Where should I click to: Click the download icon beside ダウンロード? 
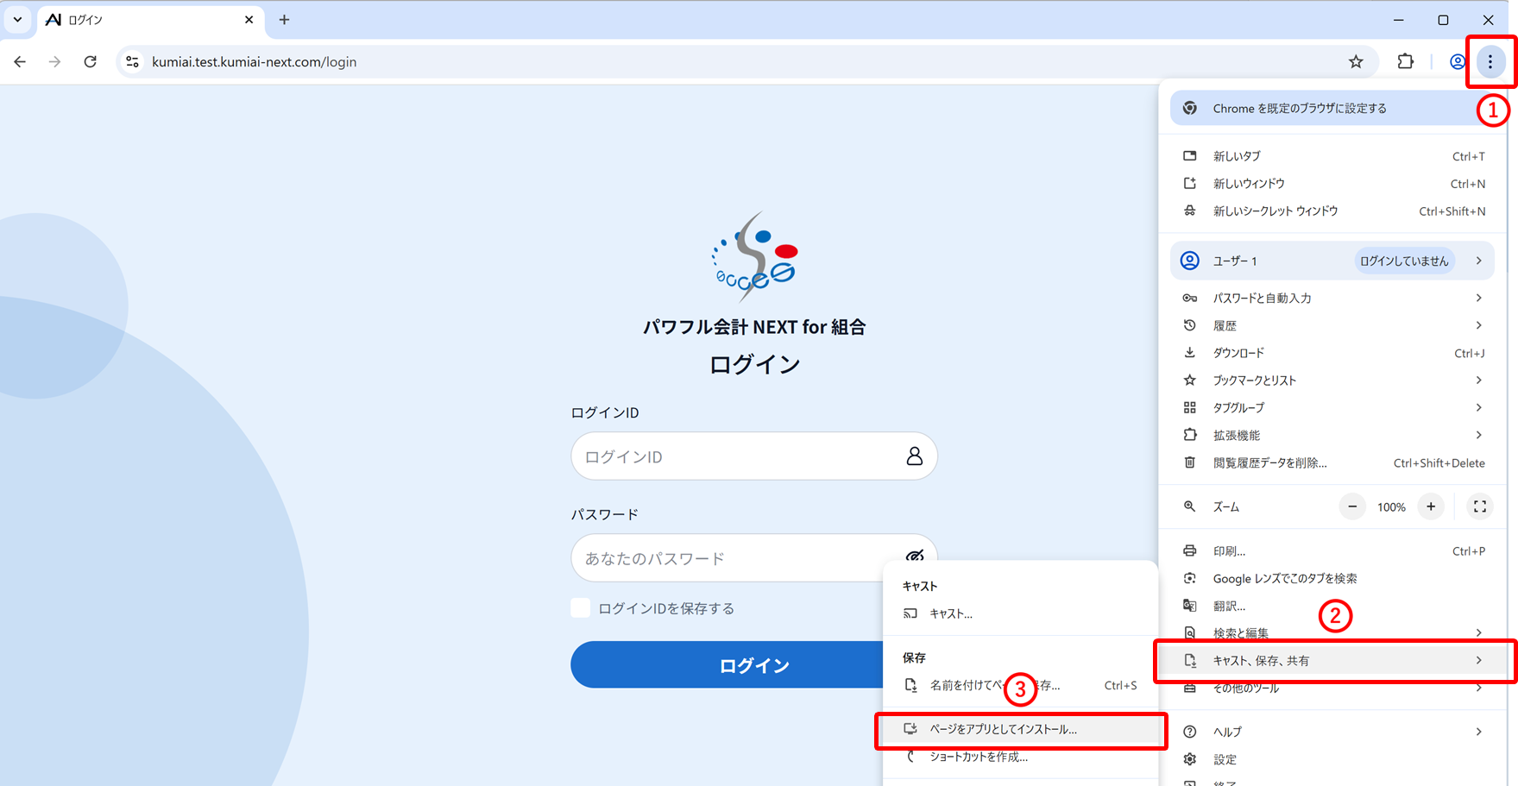tap(1190, 353)
